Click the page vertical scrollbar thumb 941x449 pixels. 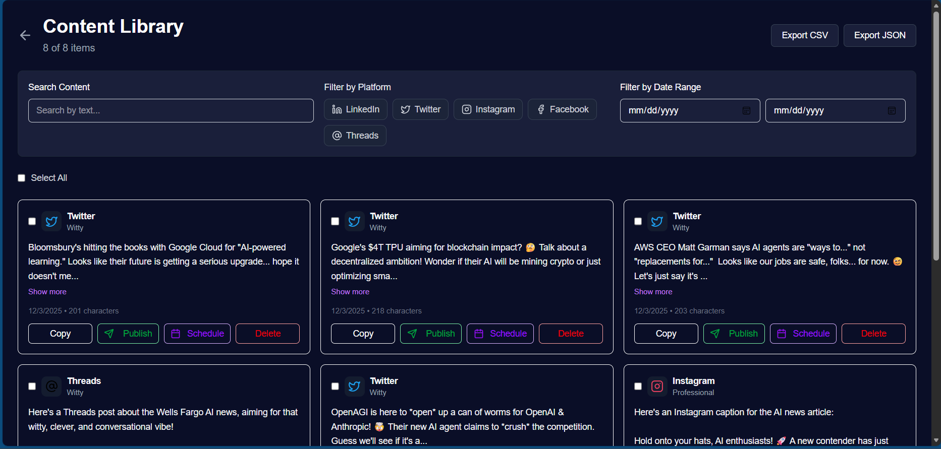[936, 136]
